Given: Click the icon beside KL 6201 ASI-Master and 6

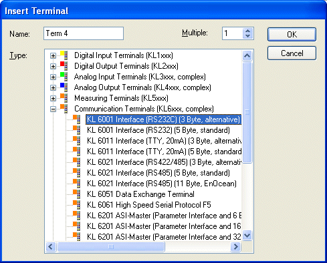Looking at the screenshot, I should [x=77, y=215].
